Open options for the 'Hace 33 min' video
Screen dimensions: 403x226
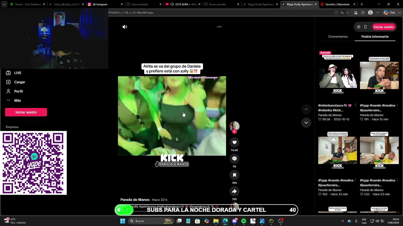point(355,180)
